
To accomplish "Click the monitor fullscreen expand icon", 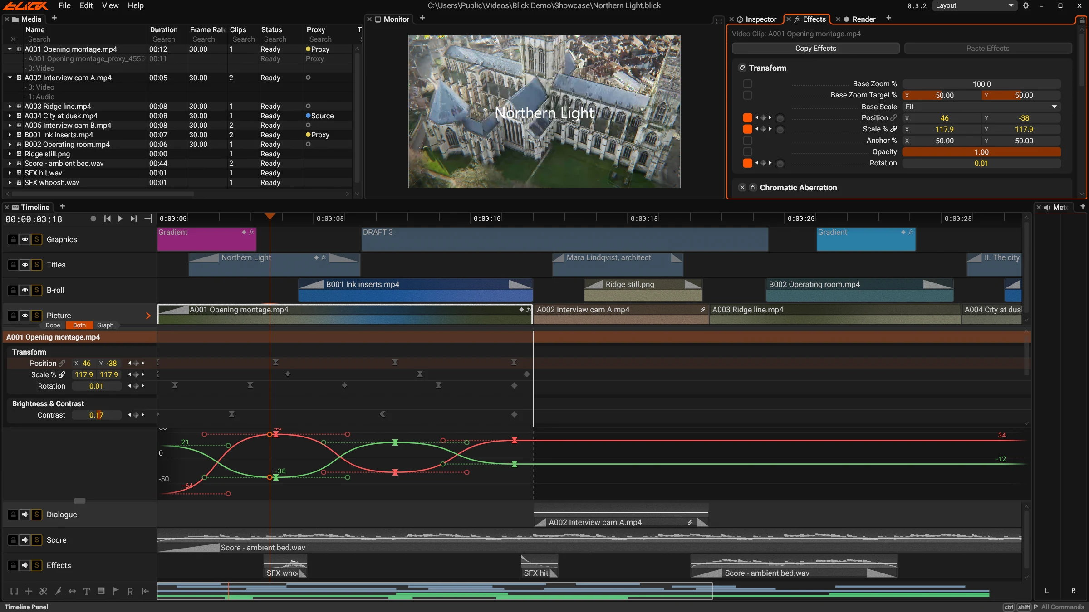I will click(719, 21).
